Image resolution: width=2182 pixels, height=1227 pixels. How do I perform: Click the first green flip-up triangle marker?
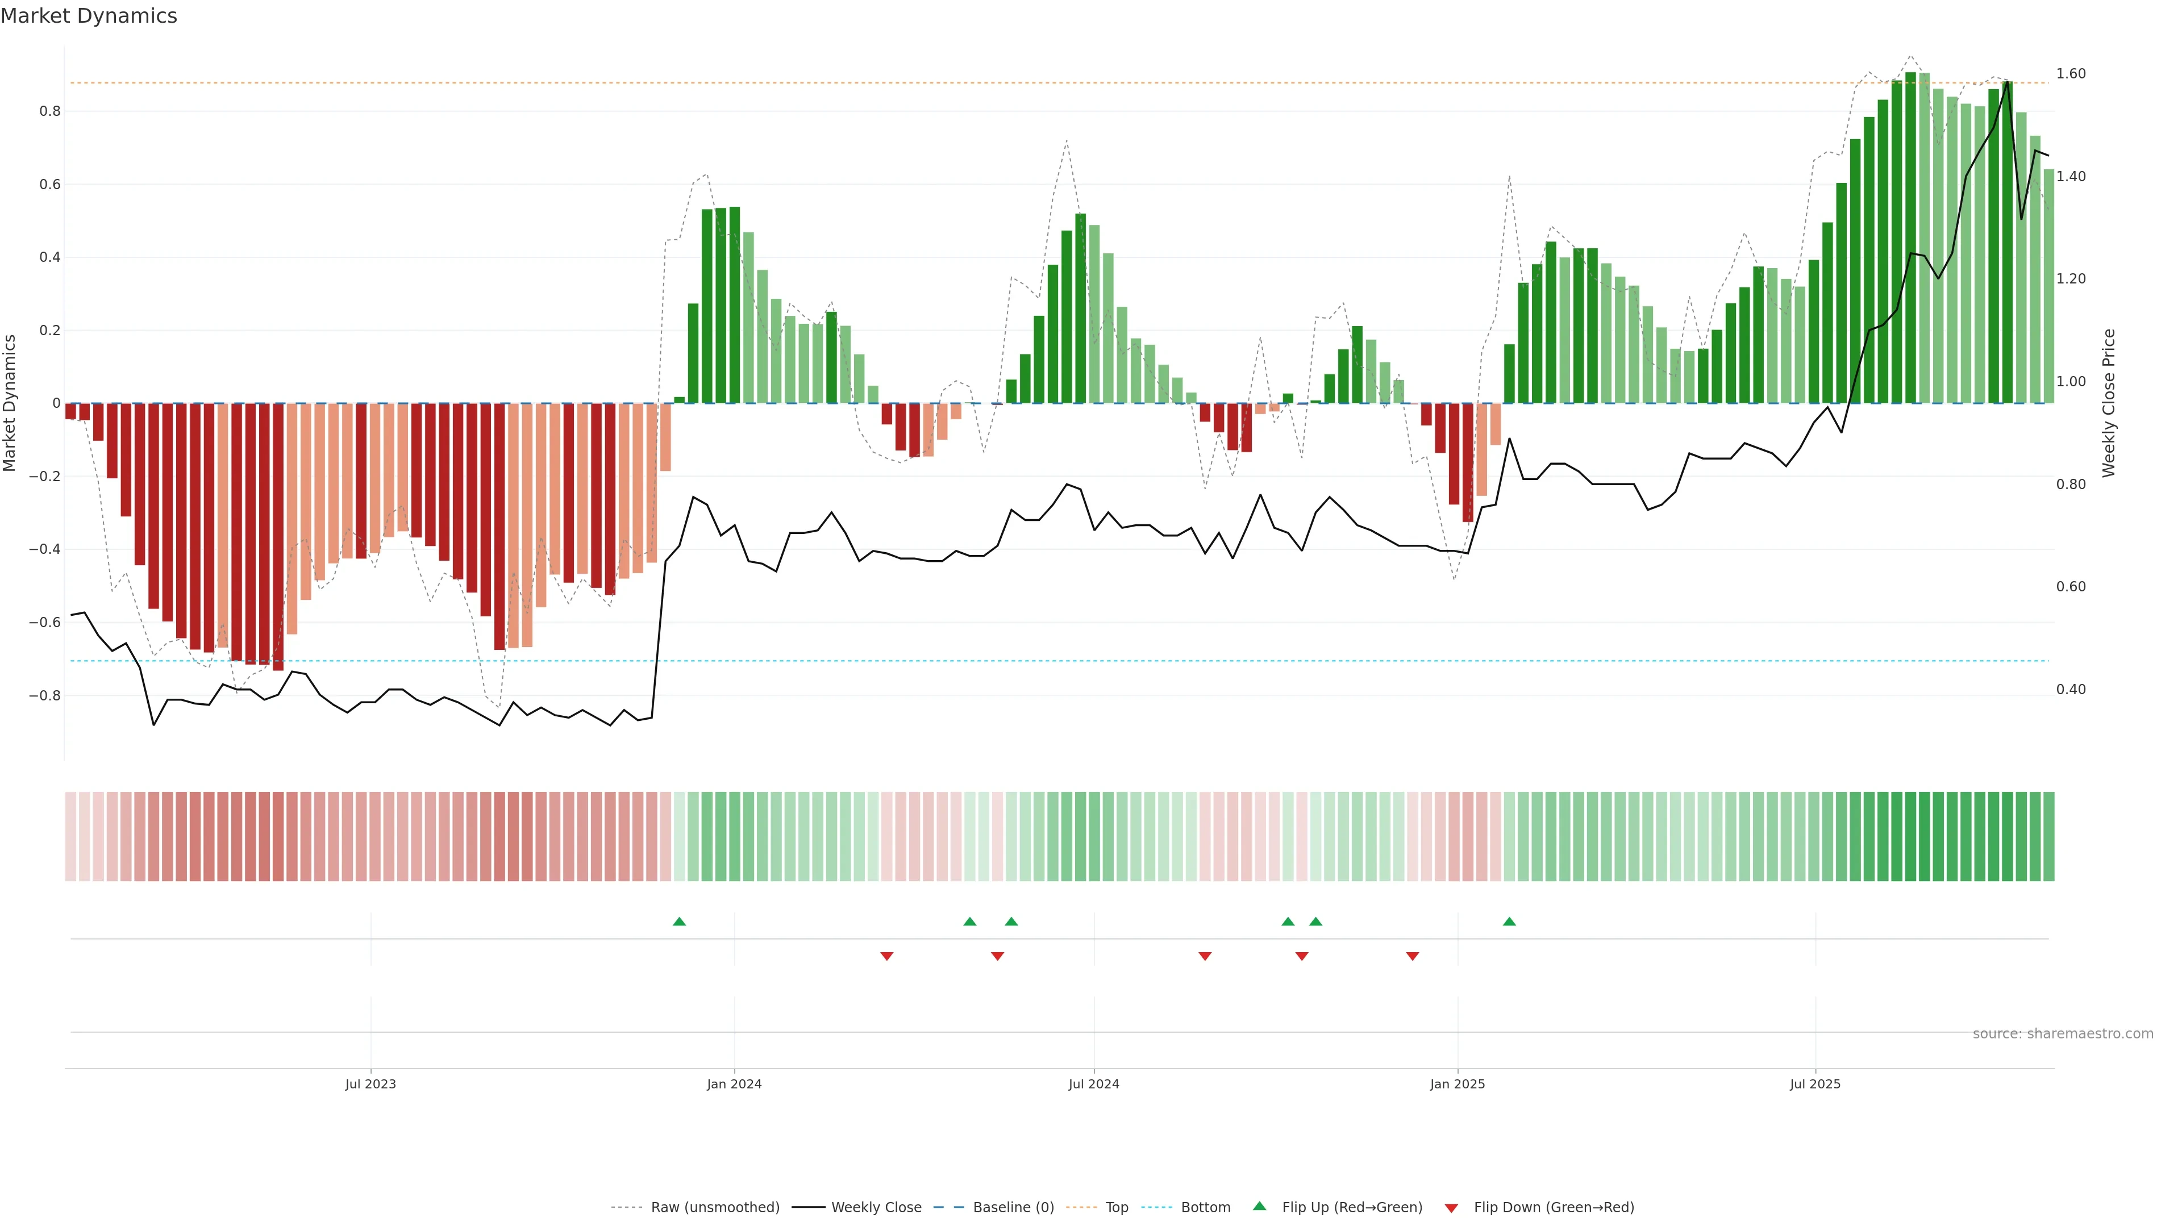680,921
